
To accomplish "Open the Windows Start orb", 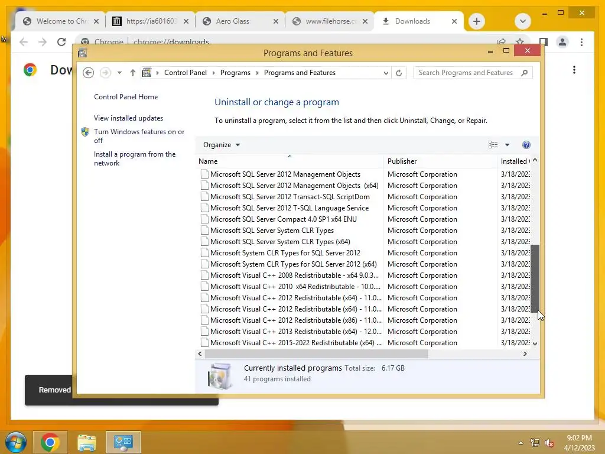I will 16,442.
